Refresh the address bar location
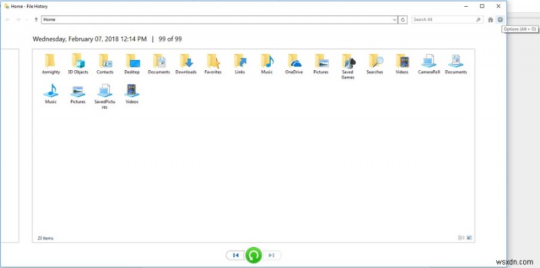The height and width of the screenshot is (268, 540). [x=403, y=20]
